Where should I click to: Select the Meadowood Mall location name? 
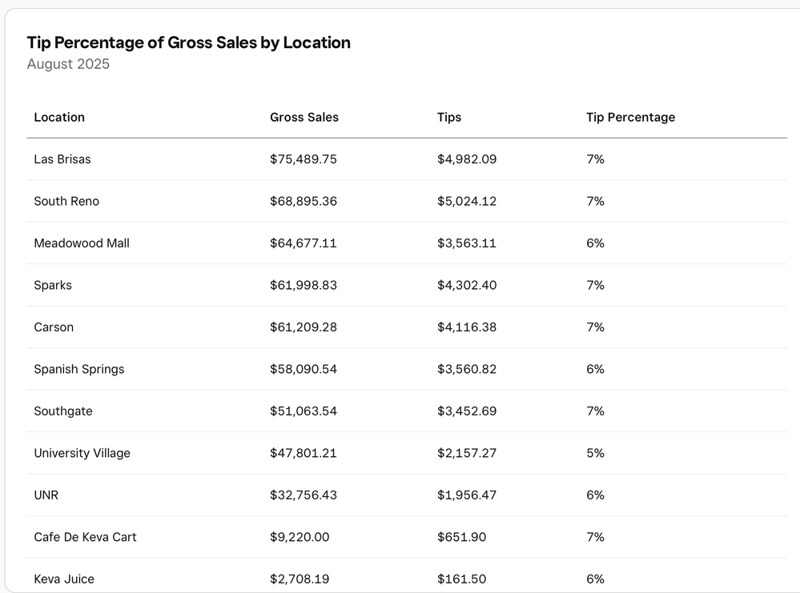(x=82, y=243)
